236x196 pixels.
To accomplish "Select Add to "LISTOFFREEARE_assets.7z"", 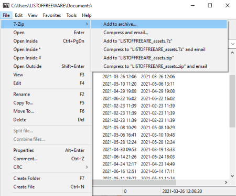I will [x=159, y=41].
